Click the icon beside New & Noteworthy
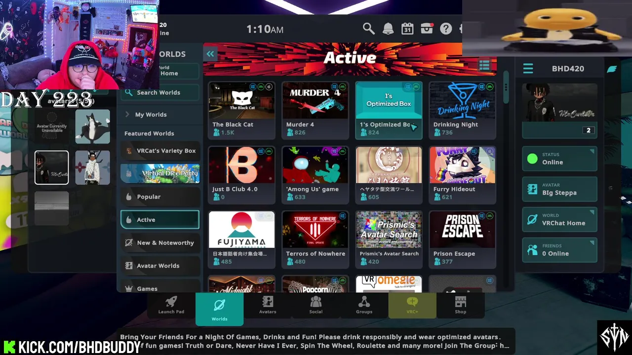The image size is (632, 355). click(x=129, y=243)
